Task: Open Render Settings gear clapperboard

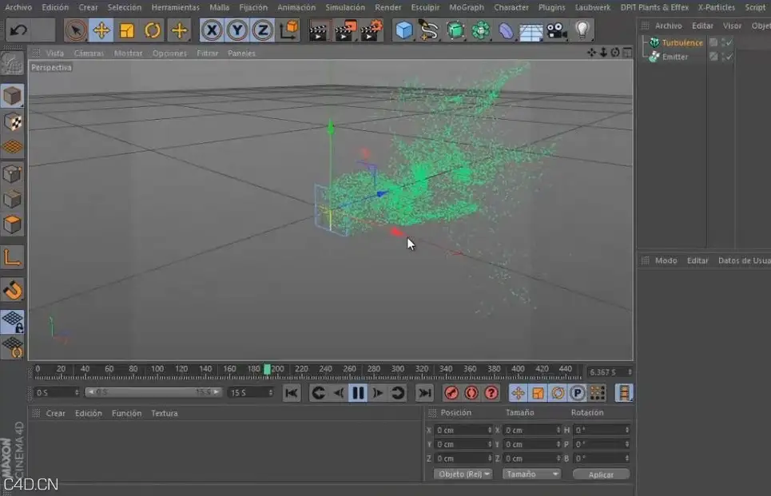Action: [372, 30]
